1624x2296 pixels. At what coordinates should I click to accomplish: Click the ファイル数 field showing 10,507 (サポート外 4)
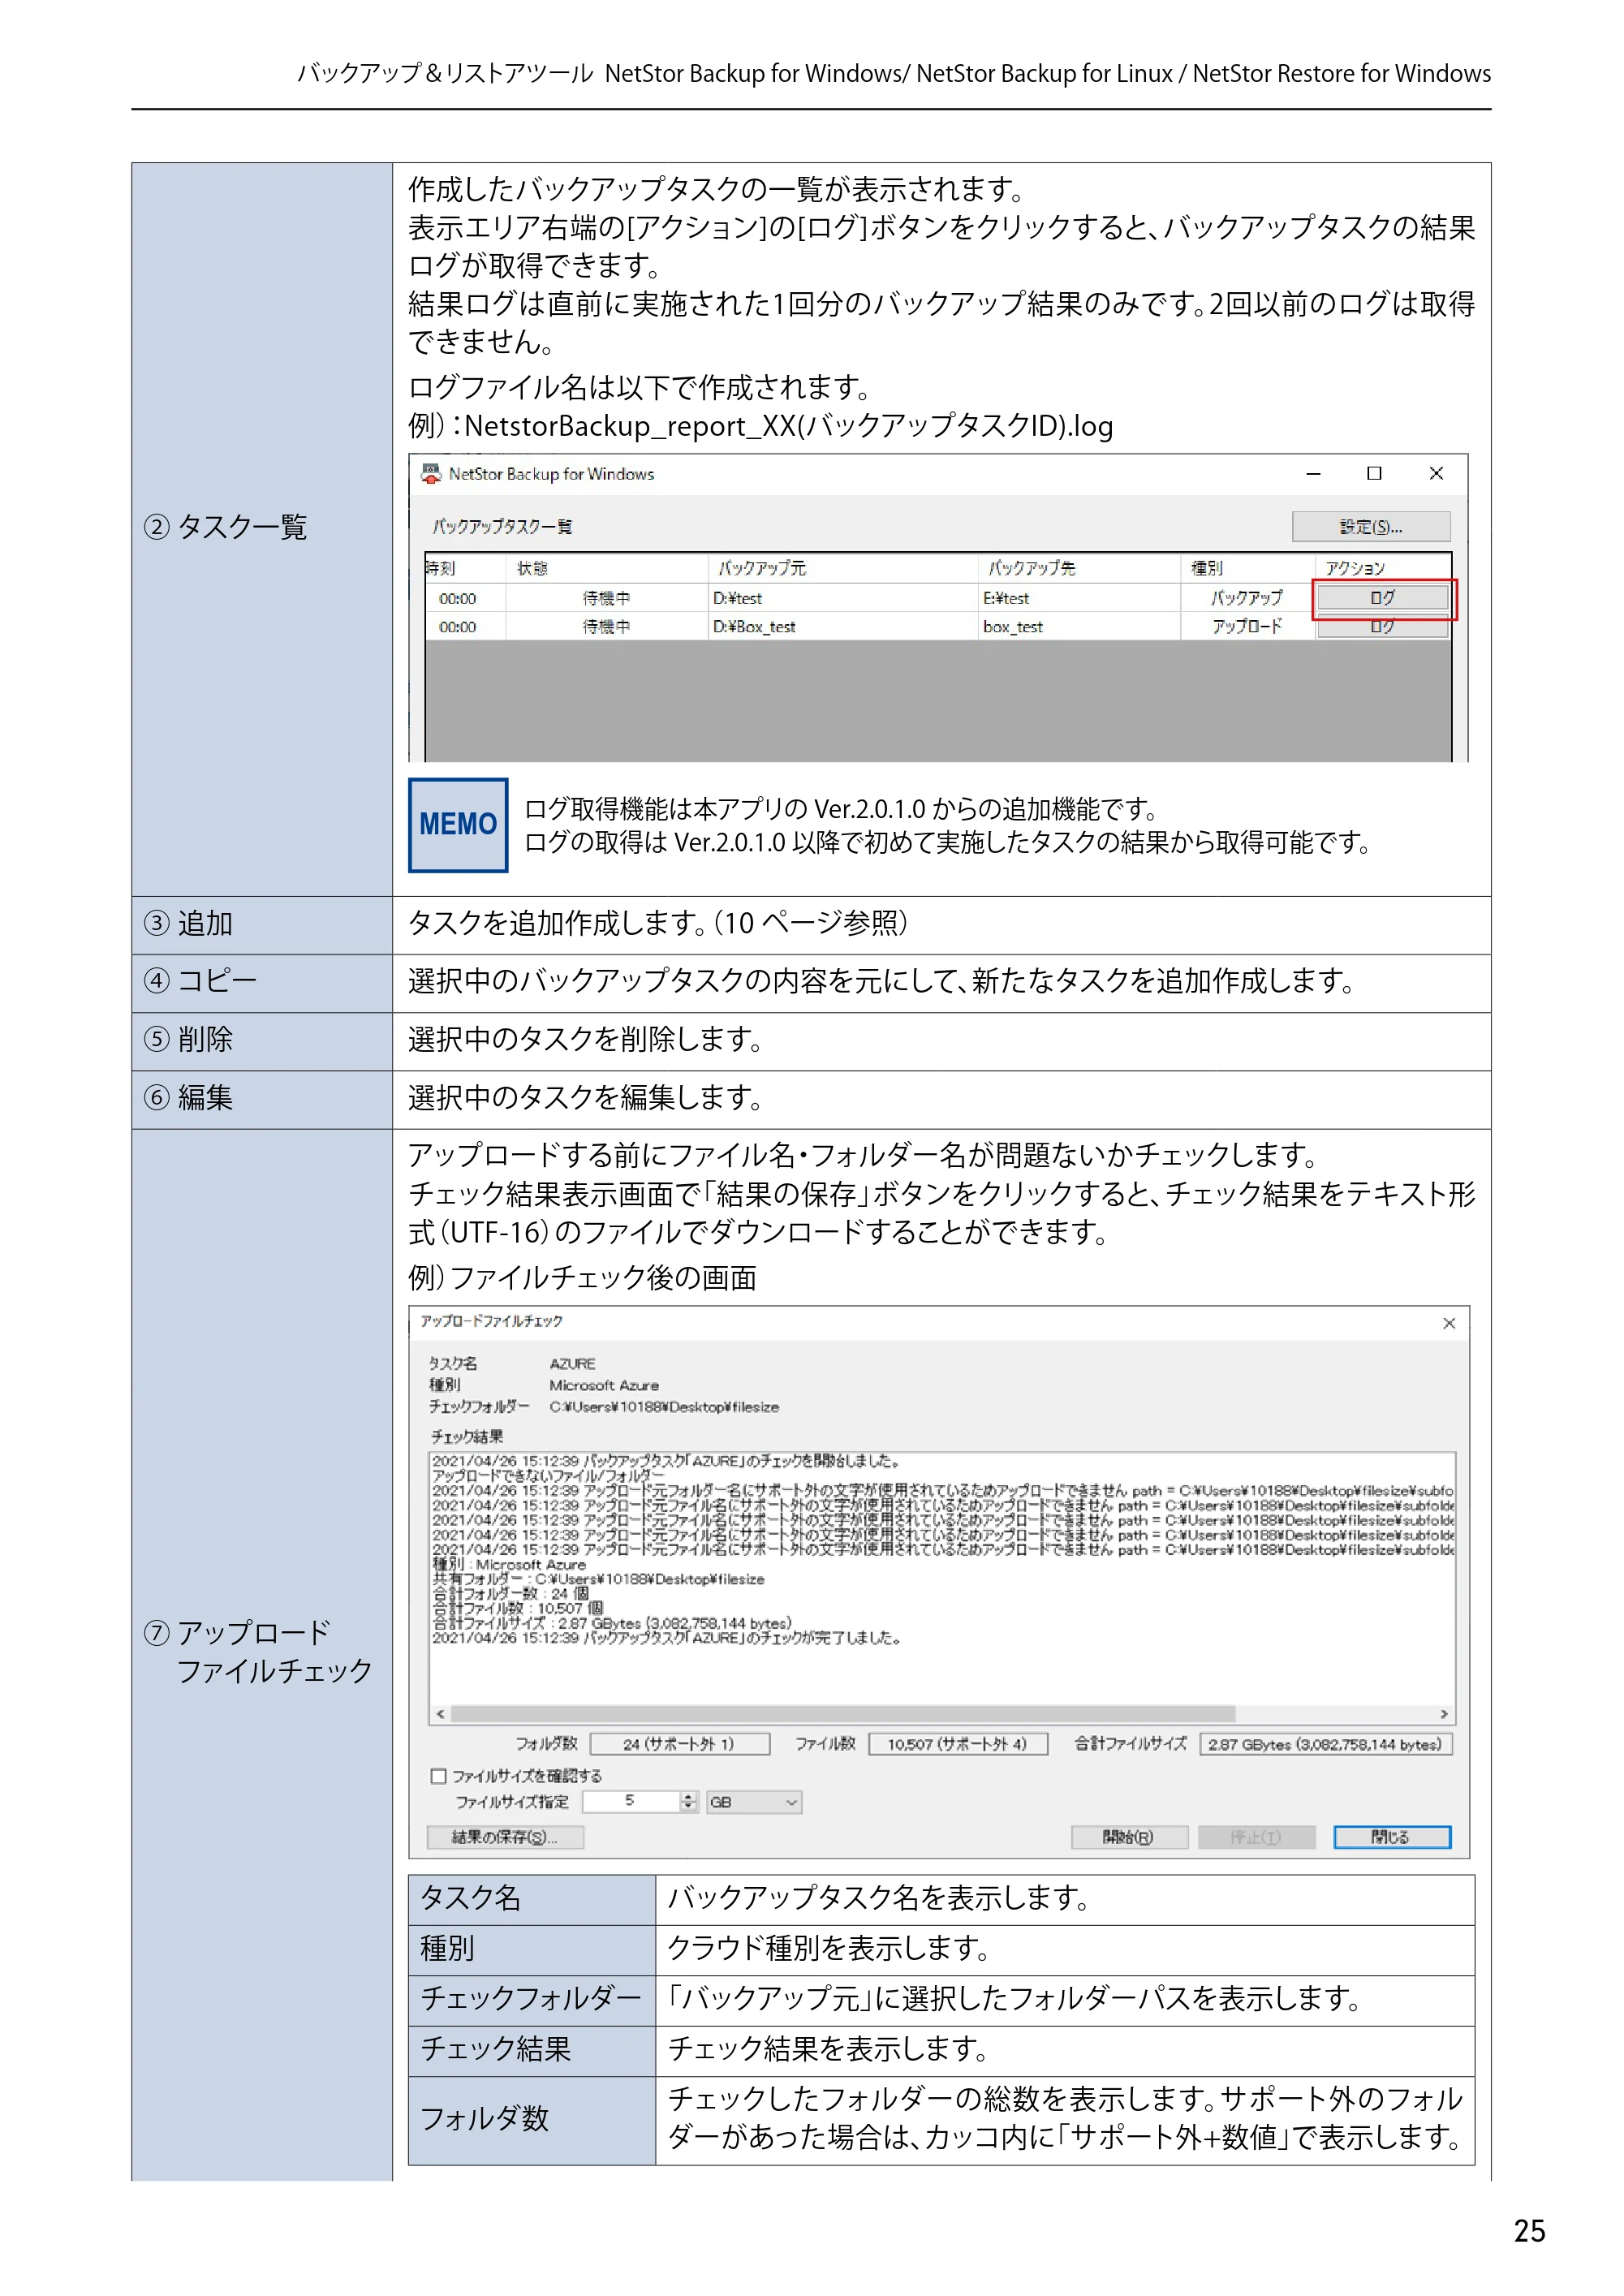coord(957,1744)
